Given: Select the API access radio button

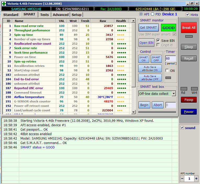Looking at the screenshot, I should click(x=141, y=14).
